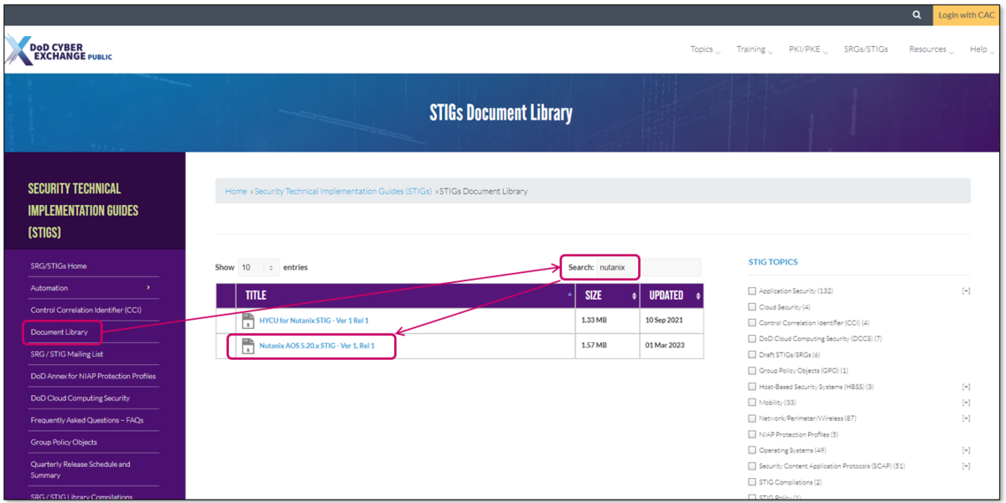The image size is (1006, 503).
Task: Open the Training menu
Action: click(x=753, y=49)
